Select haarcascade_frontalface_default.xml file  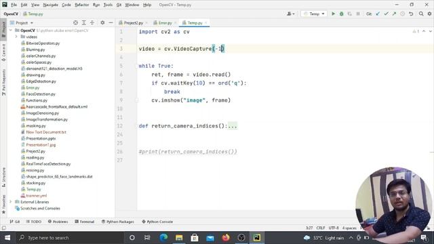pos(57,107)
